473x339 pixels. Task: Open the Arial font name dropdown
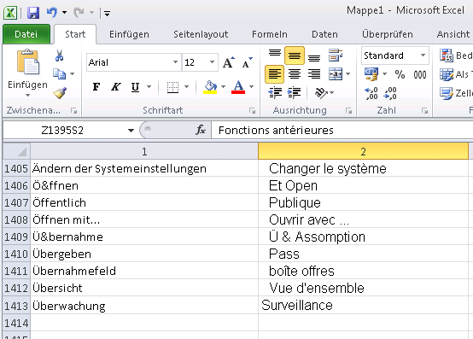(x=175, y=62)
